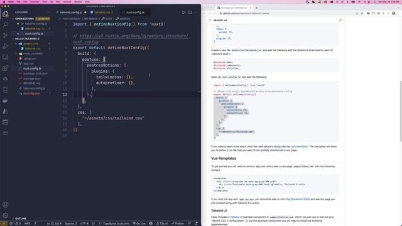Switch to the tailwind.config.js editor tab

pos(71,13)
